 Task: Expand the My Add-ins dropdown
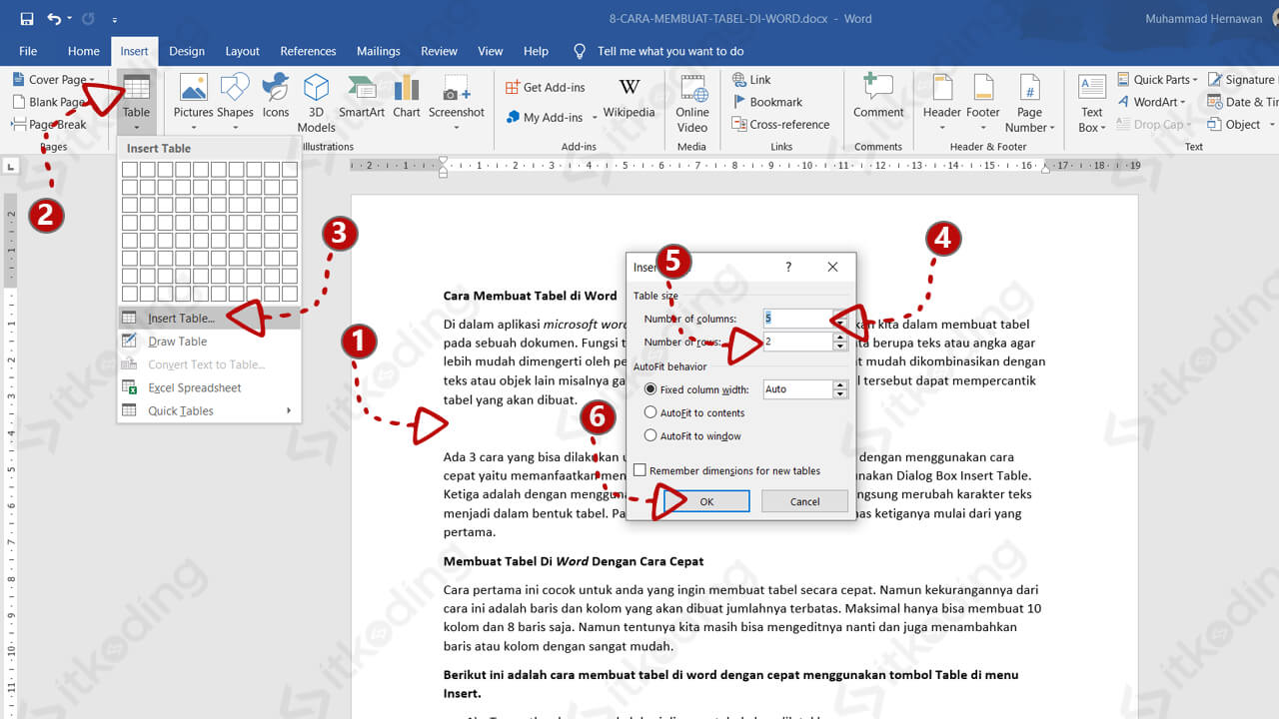(x=595, y=118)
